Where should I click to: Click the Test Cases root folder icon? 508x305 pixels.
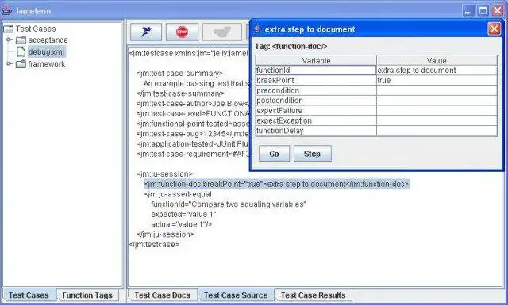coord(9,29)
